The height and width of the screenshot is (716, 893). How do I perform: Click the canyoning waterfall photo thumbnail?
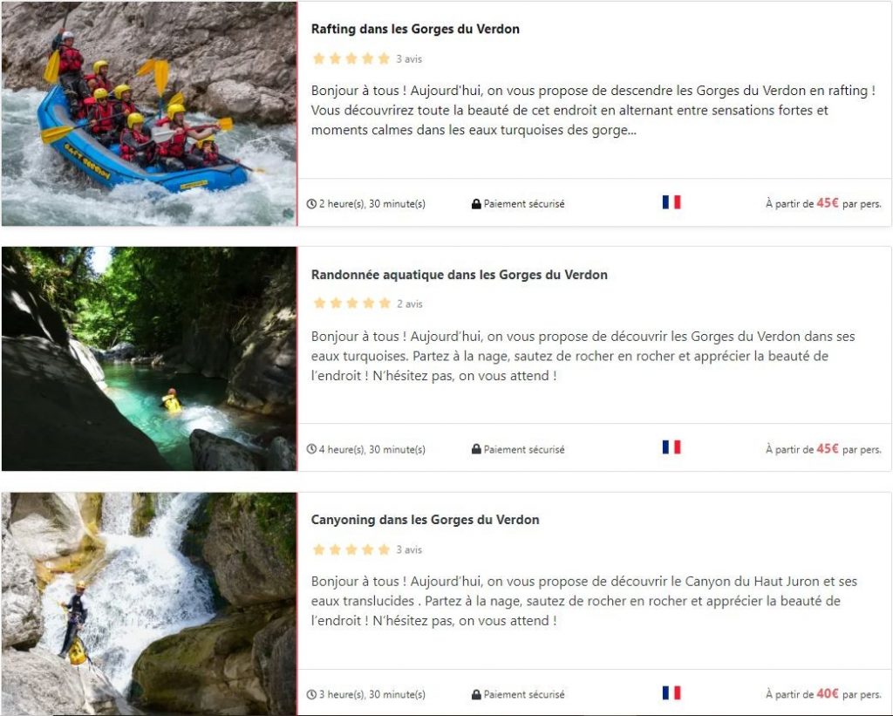click(x=148, y=602)
